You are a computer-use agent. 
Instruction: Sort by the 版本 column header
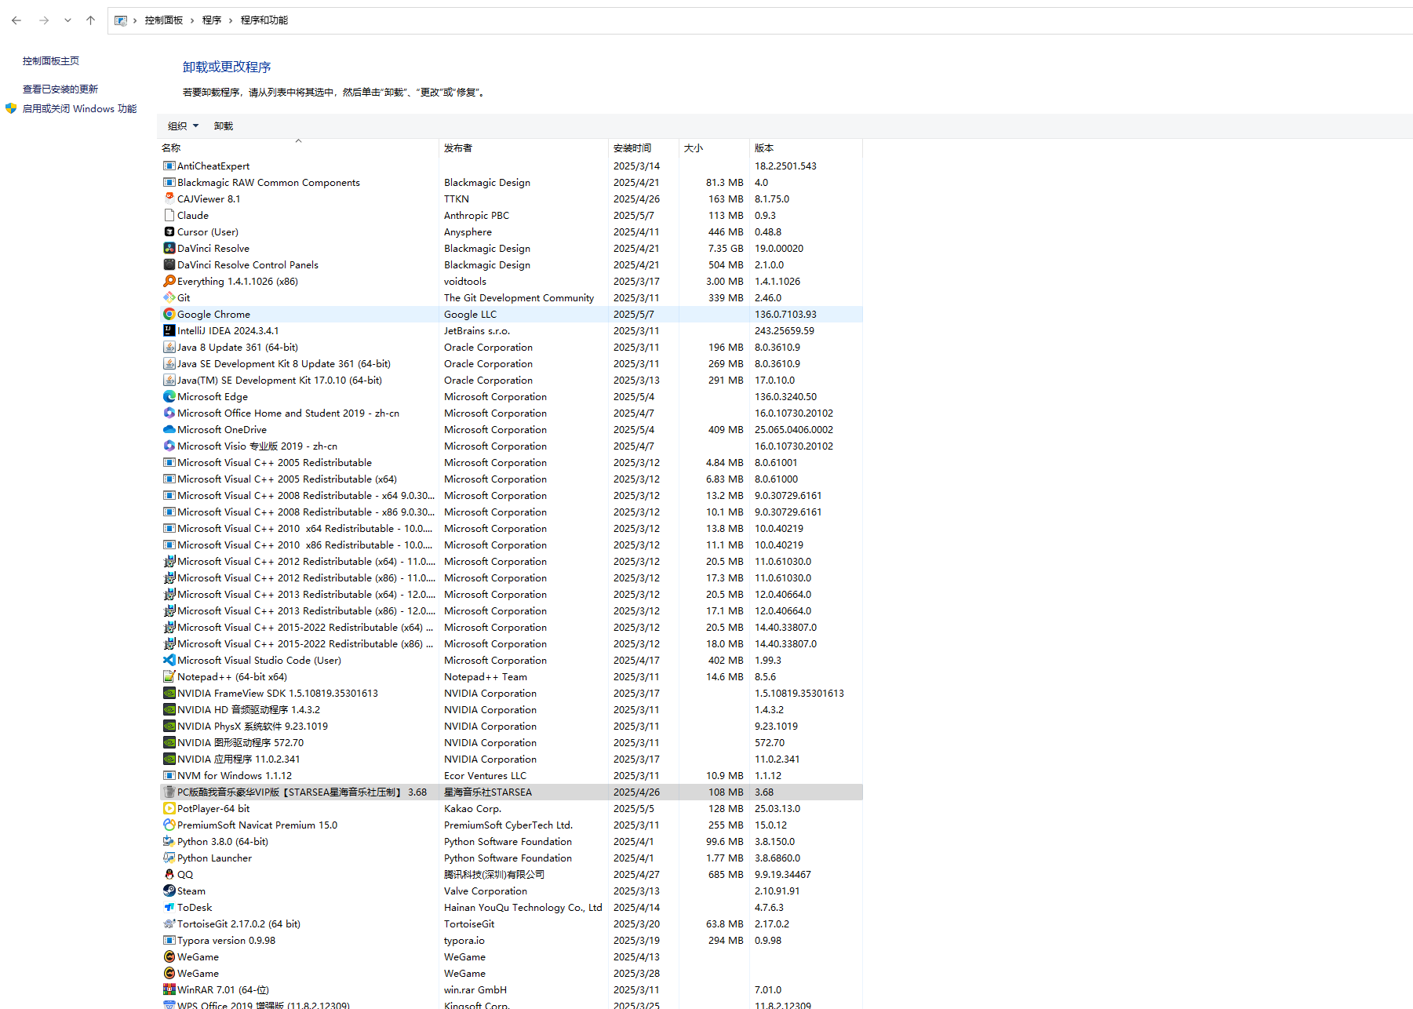click(x=806, y=148)
